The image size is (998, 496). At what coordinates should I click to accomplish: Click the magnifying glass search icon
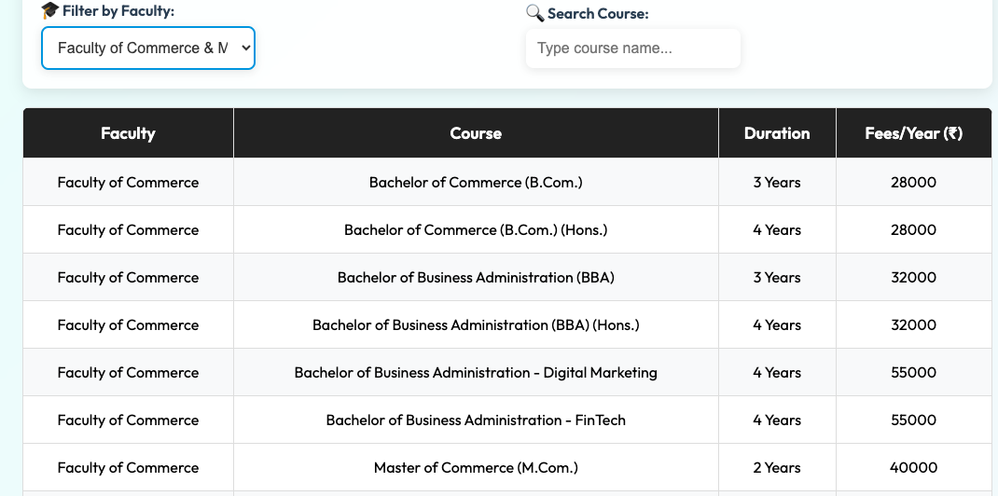click(x=534, y=13)
